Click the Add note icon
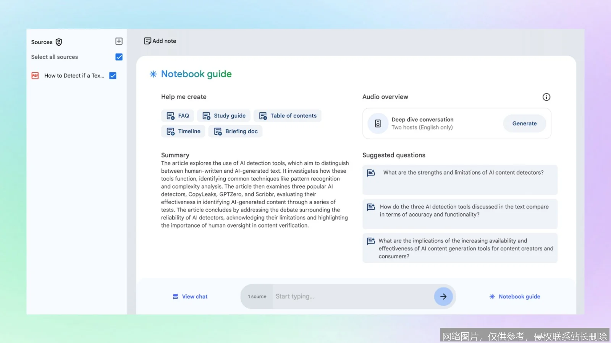Viewport: 611px width, 343px height. (x=147, y=40)
